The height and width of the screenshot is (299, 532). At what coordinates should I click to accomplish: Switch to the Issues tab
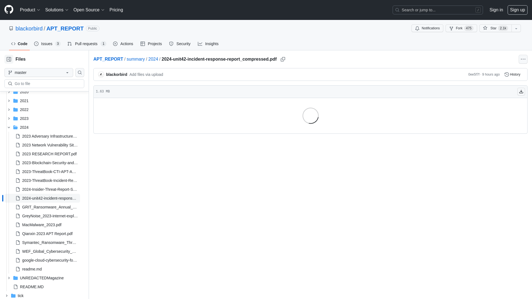click(47, 44)
